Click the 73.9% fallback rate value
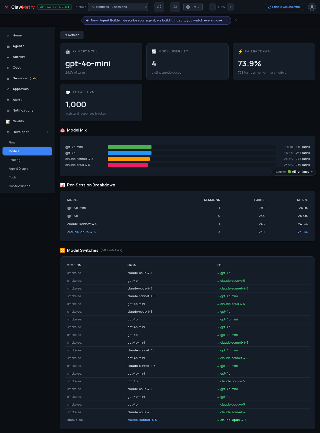This screenshot has height=433, width=320. 249,64
